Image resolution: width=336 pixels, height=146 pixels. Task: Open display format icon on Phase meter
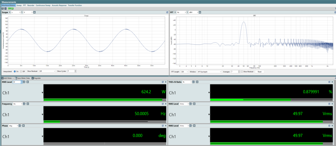20,126
